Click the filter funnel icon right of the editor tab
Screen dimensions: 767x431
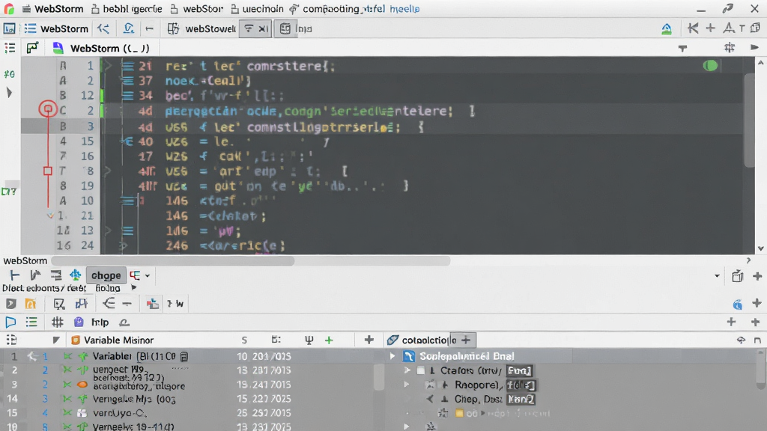coord(683,48)
